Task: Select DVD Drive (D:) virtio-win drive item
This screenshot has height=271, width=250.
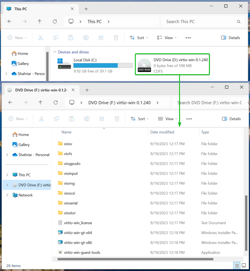Action: [x=172, y=64]
